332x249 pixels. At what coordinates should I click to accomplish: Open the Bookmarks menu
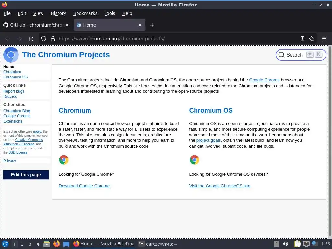85,13
